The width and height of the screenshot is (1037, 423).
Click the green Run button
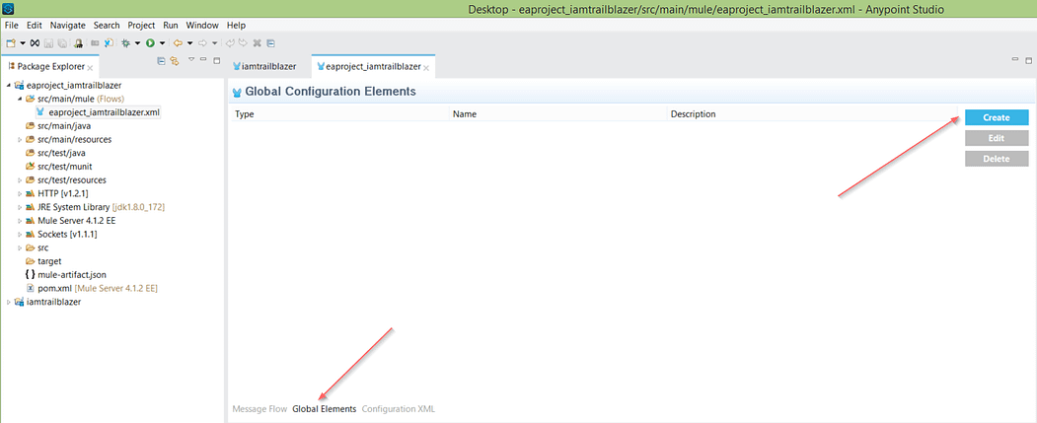pyautogui.click(x=150, y=43)
